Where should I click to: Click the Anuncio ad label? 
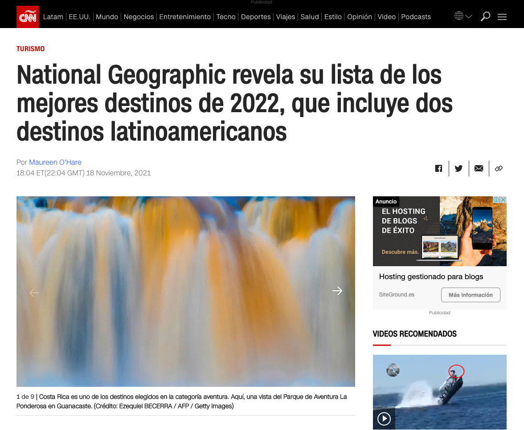point(386,201)
